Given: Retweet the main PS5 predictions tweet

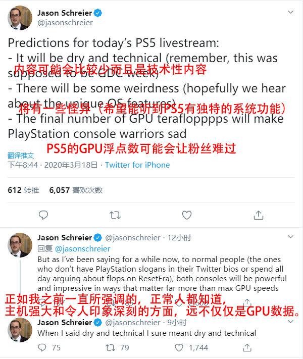Looking at the screenshot, I should pos(115,215).
